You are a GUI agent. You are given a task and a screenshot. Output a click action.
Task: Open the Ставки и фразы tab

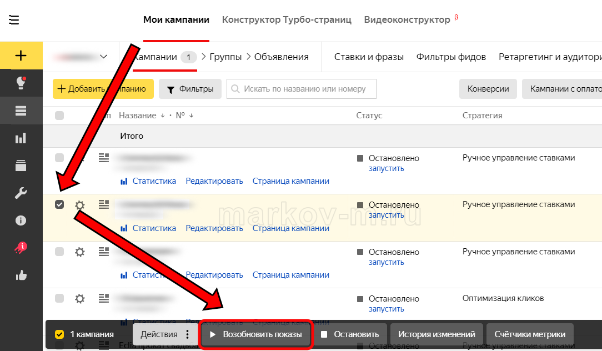[x=368, y=57]
